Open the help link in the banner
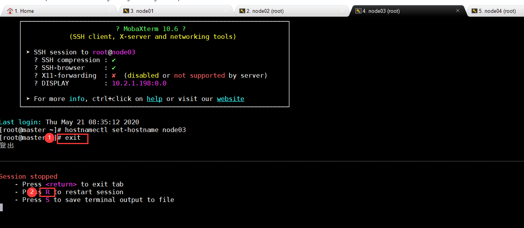Screen dimensions: 524x228 click(155, 99)
